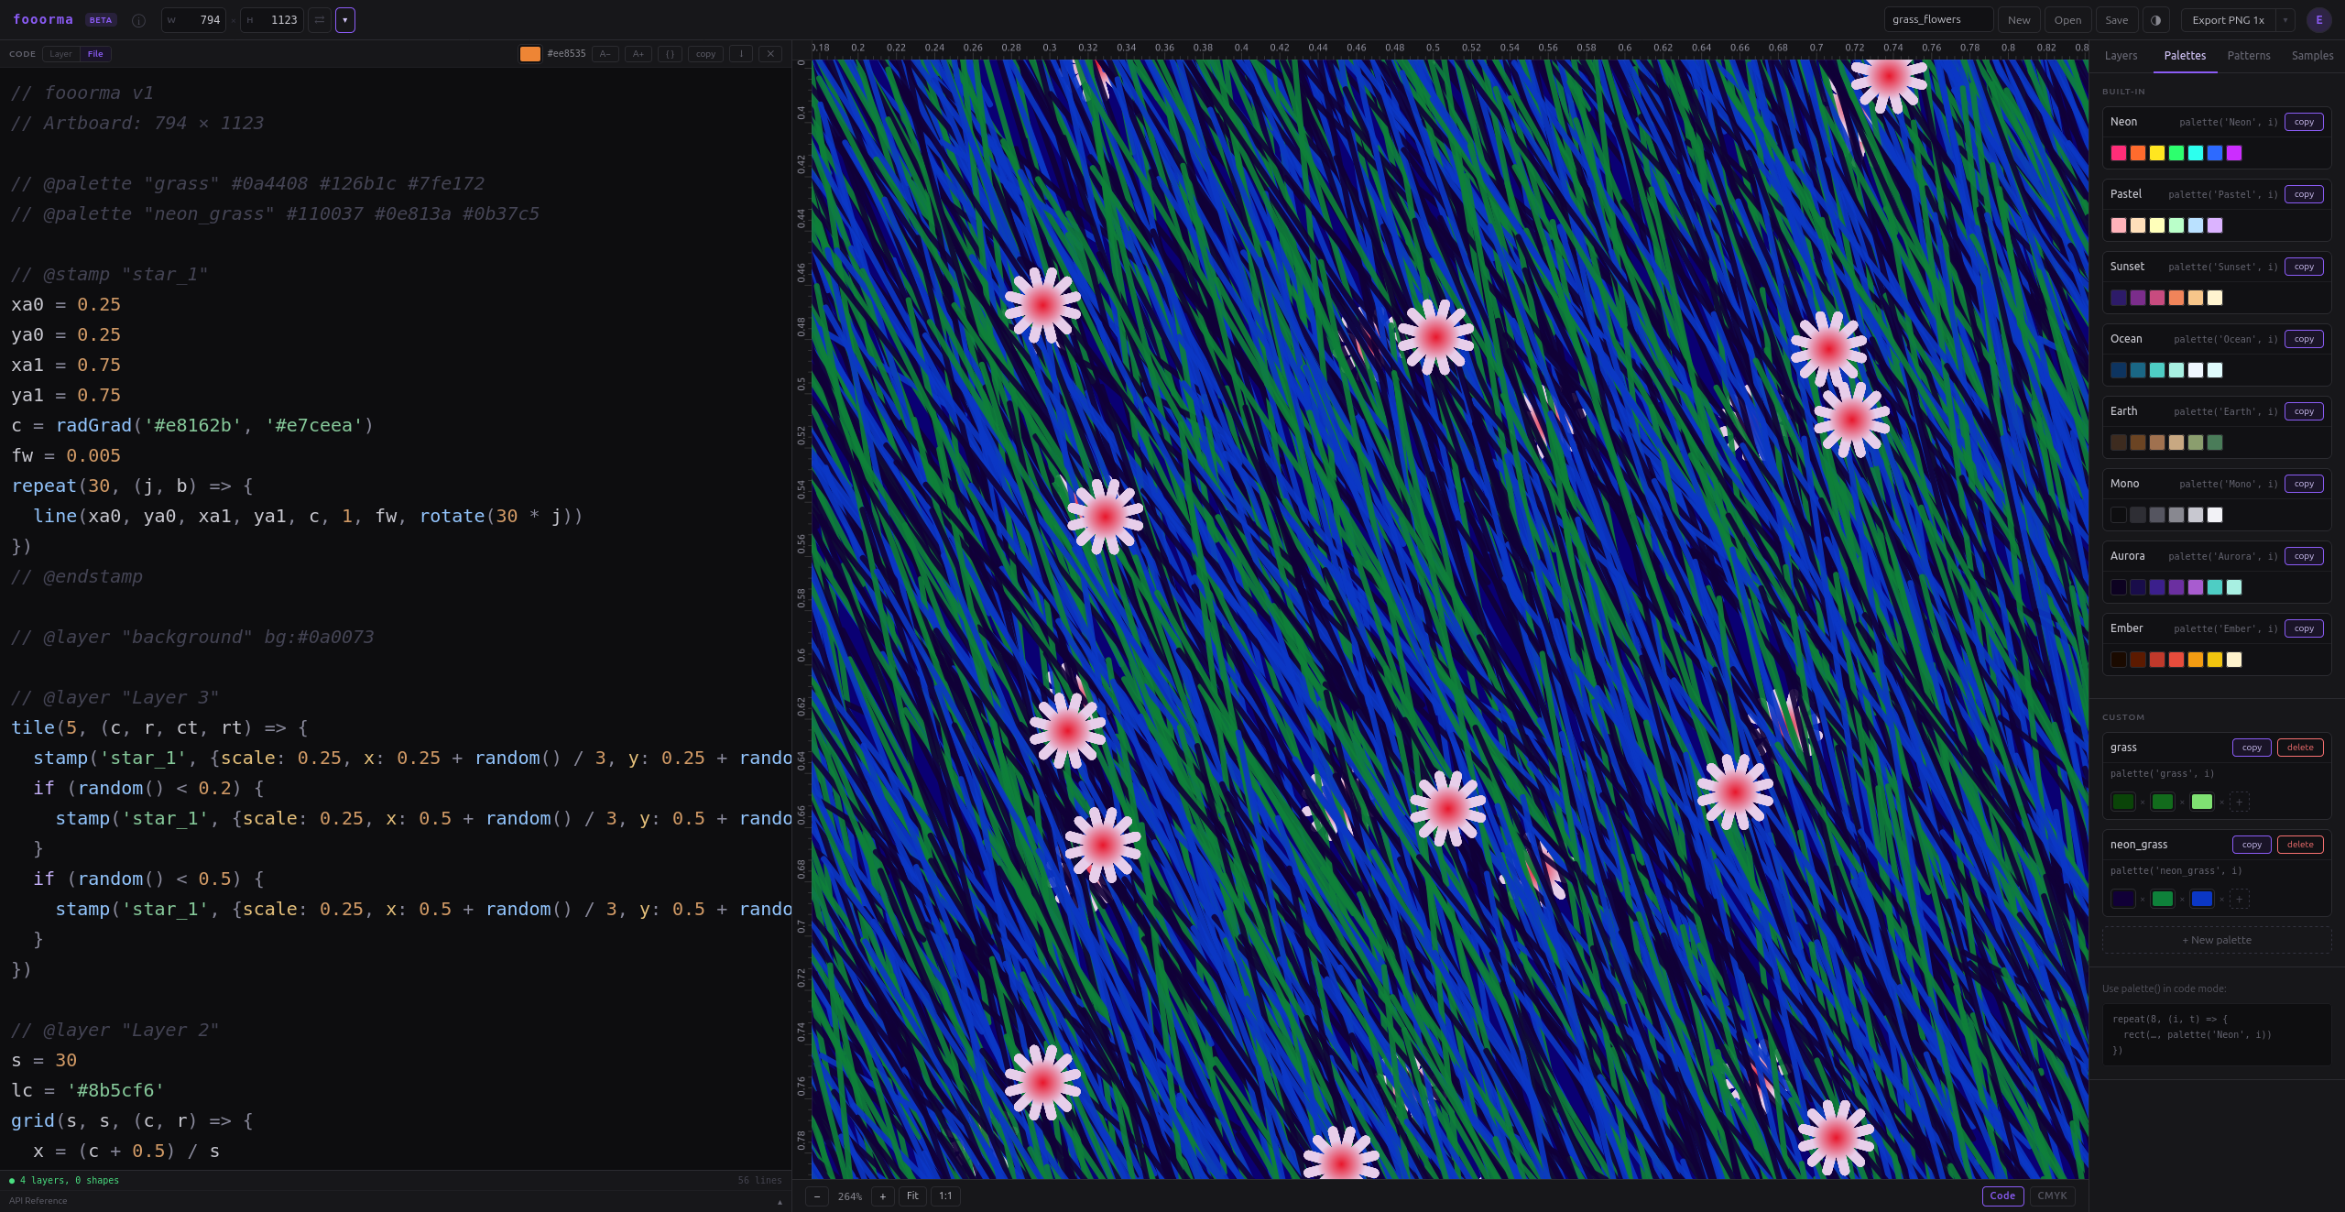Decrease code font size with A- button
Screen dimensions: 2345x1212
(x=605, y=54)
